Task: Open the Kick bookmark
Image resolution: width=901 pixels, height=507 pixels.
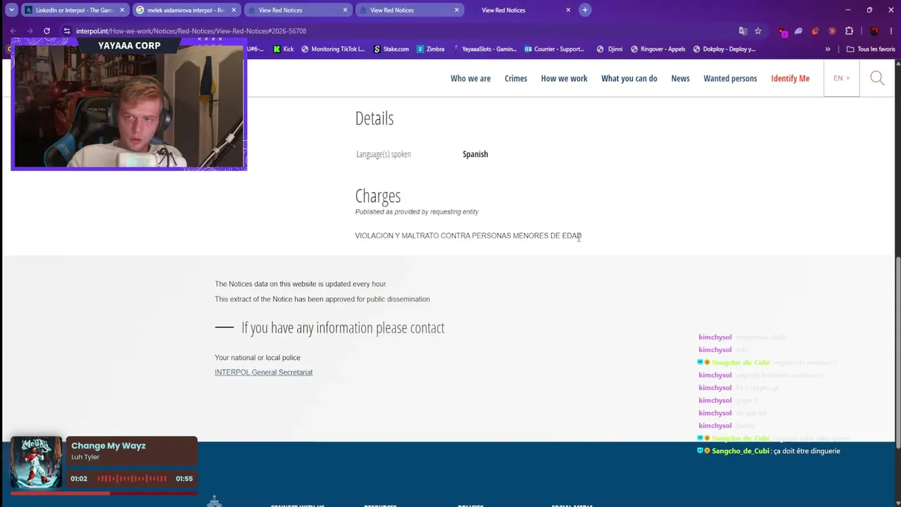Action: click(x=284, y=49)
